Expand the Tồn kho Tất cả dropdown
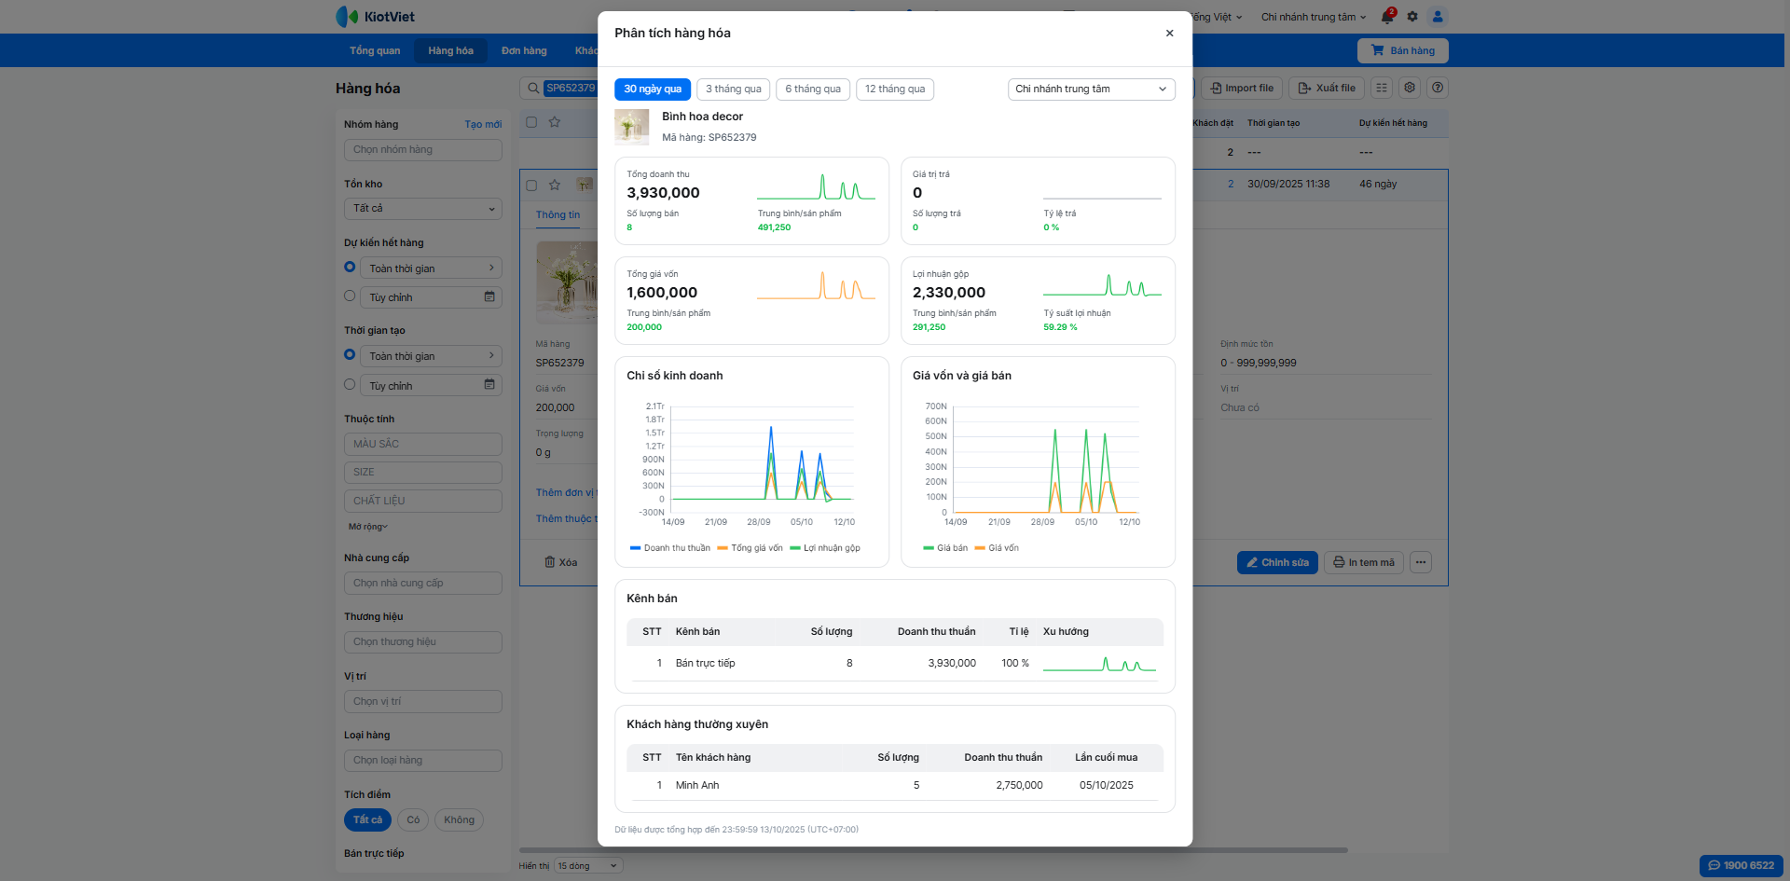 (x=422, y=209)
